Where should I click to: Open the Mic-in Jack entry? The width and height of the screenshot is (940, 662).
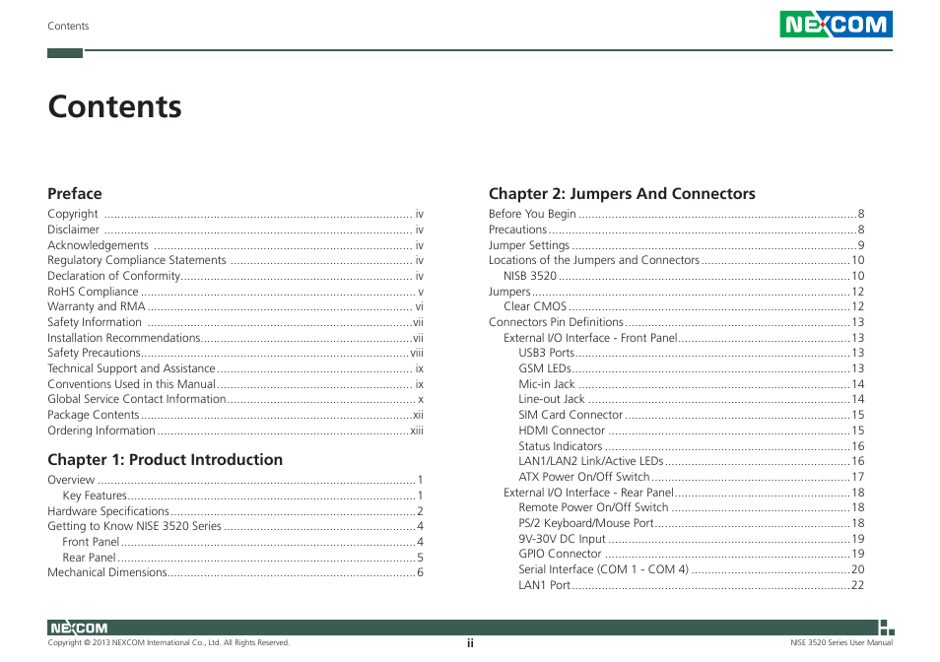[x=692, y=384]
